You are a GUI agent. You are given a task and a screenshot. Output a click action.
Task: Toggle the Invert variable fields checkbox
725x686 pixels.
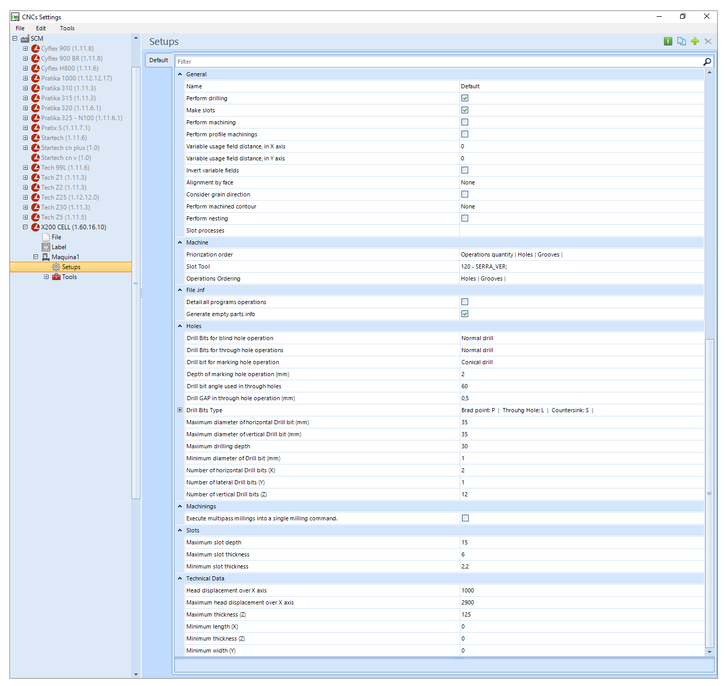(465, 170)
